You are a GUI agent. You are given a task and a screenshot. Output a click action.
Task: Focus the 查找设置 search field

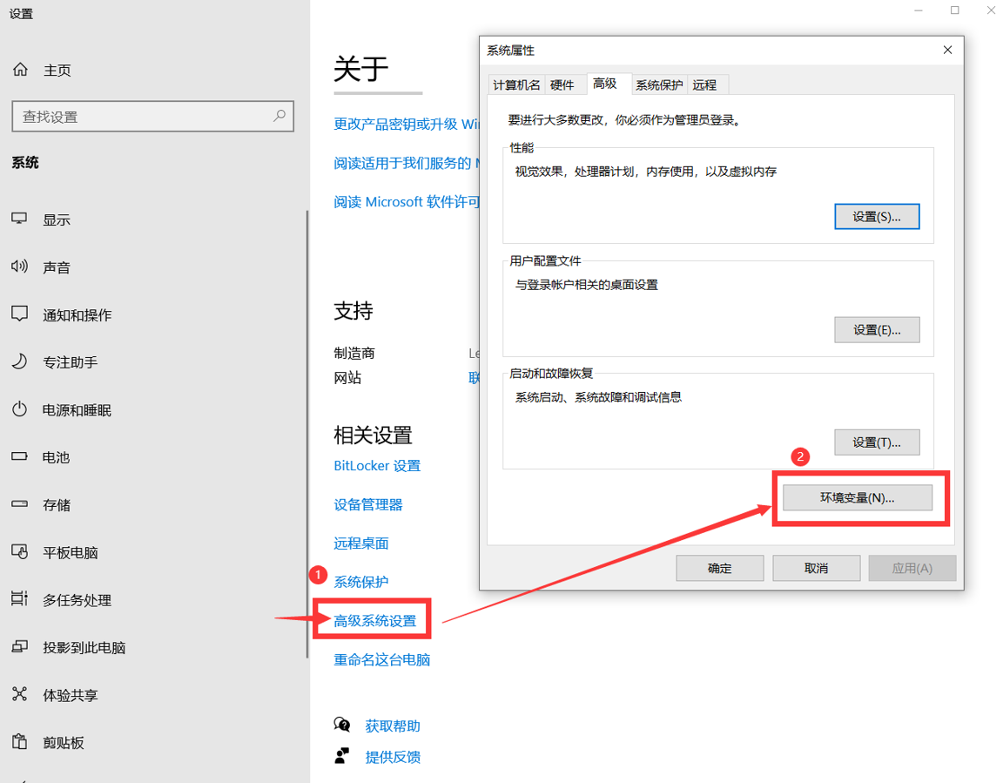click(153, 117)
